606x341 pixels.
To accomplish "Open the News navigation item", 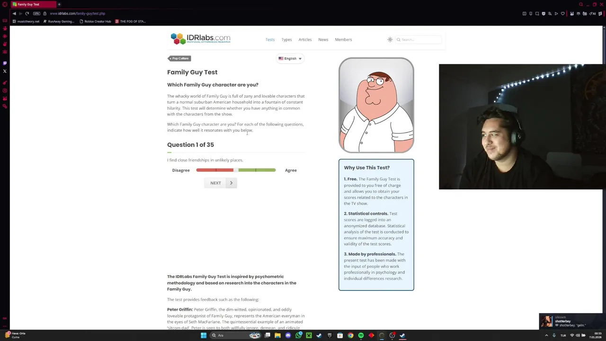I will pos(323,40).
